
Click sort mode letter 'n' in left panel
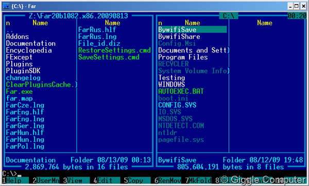(x=8, y=23)
